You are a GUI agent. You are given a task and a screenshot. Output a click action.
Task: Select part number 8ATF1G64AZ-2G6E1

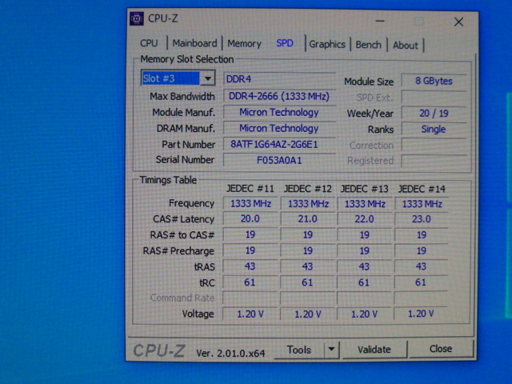279,144
